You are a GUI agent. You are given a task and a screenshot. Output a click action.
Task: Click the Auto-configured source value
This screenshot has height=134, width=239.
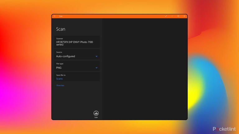[x=66, y=56]
